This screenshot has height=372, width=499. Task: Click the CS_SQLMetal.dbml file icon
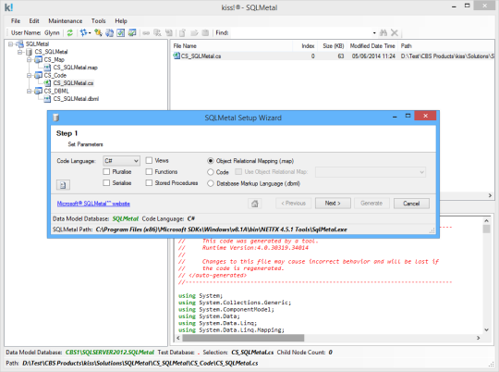pyautogui.click(x=47, y=99)
